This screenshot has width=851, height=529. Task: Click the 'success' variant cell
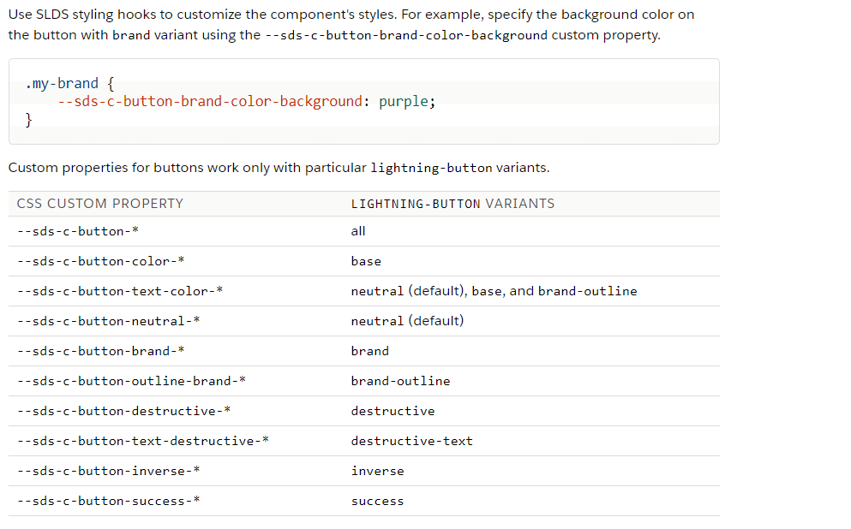[377, 501]
